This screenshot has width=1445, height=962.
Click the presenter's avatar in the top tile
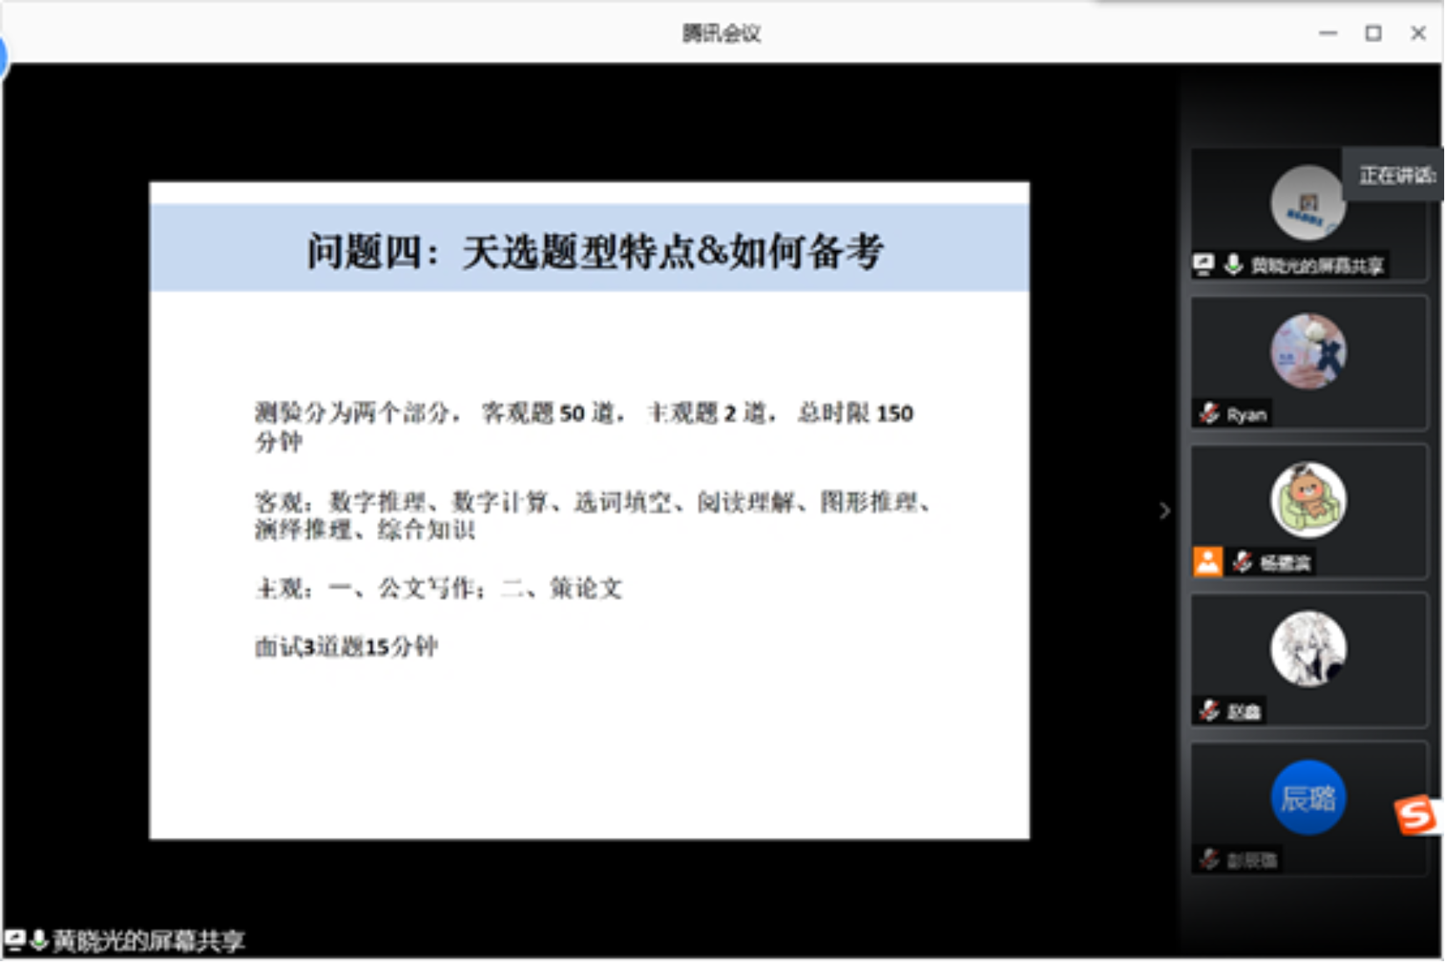point(1307,203)
